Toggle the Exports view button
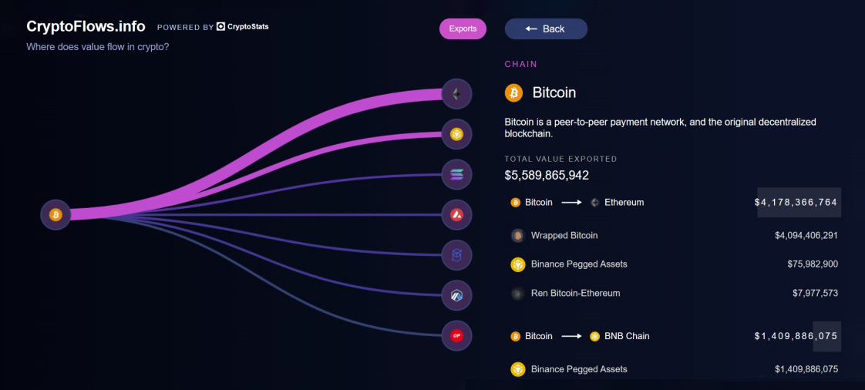 (x=463, y=29)
